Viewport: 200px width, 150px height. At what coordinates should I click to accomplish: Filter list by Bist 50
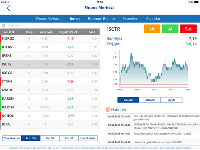coord(50,138)
